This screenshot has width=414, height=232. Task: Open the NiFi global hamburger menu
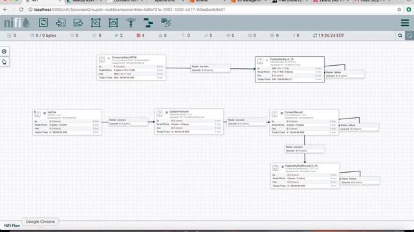(405, 23)
